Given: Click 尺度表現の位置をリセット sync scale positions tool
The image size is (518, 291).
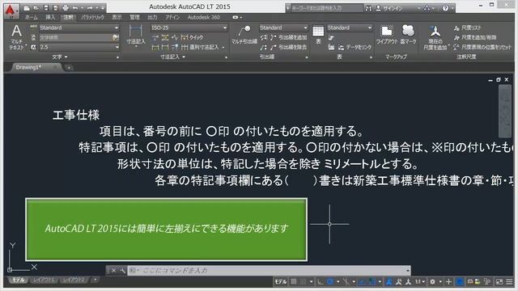Looking at the screenshot, I should point(482,47).
